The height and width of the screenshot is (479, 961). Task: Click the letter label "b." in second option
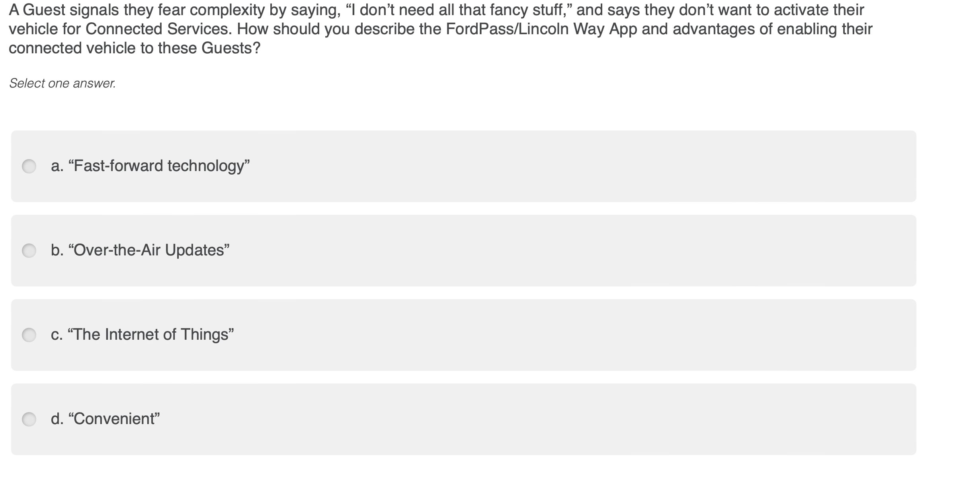tap(57, 250)
